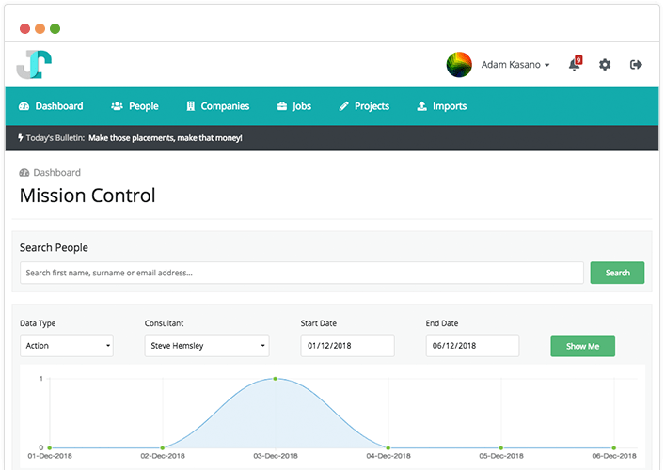Viewport: 665px width, 470px height.
Task: Open the Projects menu item
Action: (x=364, y=106)
